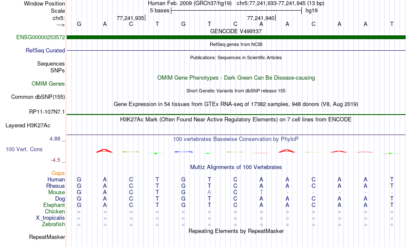Viewport: 406px width, 247px height.
Task: Click the -4.5 conservation scale value
Action: [56, 160]
